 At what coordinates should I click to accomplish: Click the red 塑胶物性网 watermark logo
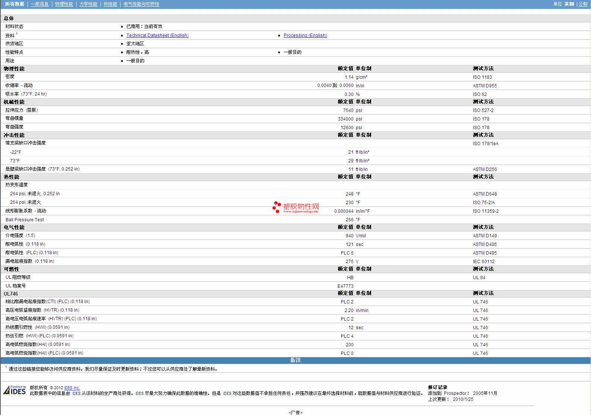point(296,207)
